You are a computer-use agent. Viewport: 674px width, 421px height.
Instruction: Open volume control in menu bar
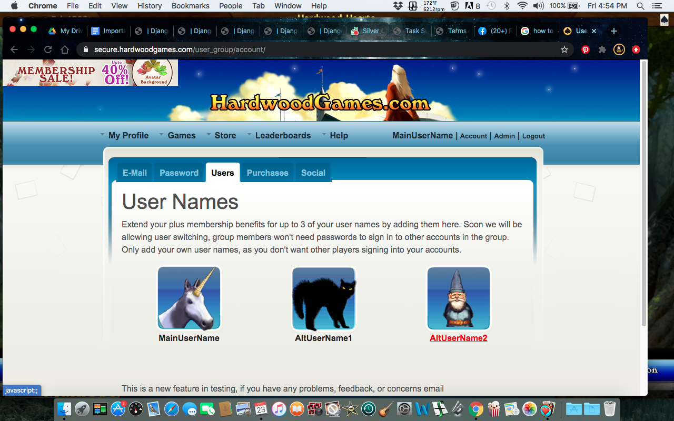pyautogui.click(x=538, y=6)
